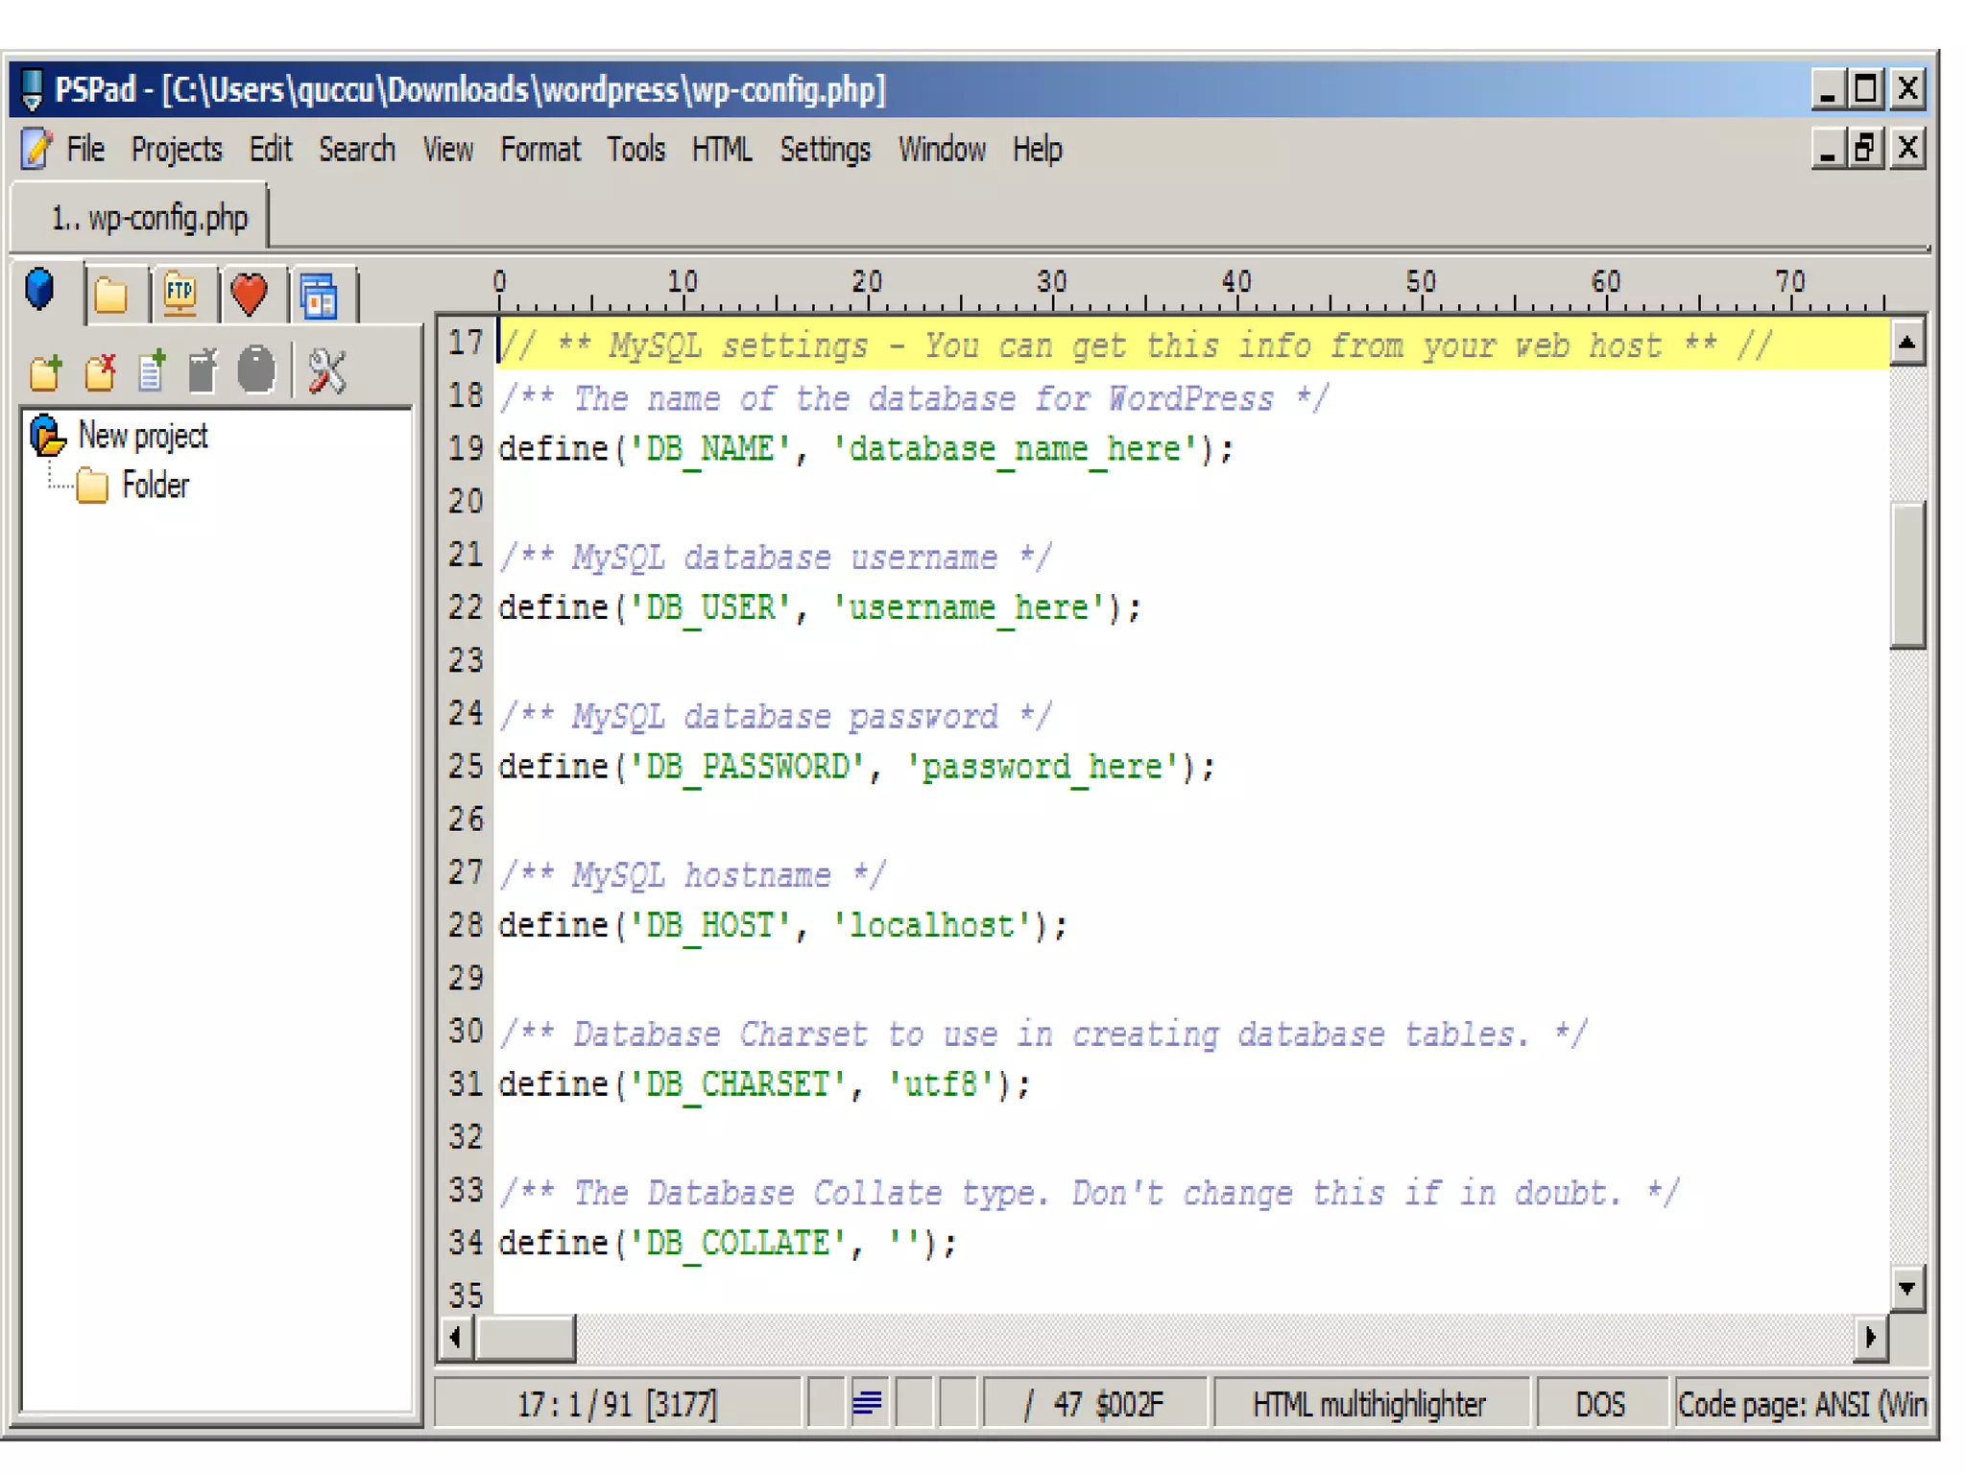Open the FTP panel tab
This screenshot has height=1474, width=1966.
click(180, 295)
